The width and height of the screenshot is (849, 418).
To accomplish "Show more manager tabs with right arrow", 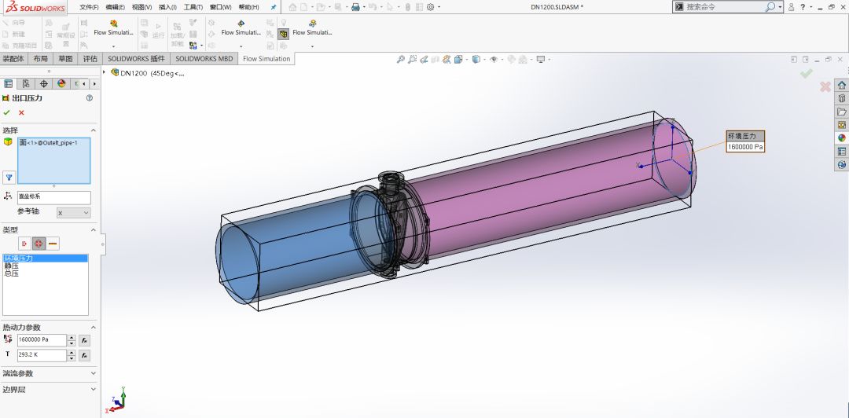I will click(95, 84).
